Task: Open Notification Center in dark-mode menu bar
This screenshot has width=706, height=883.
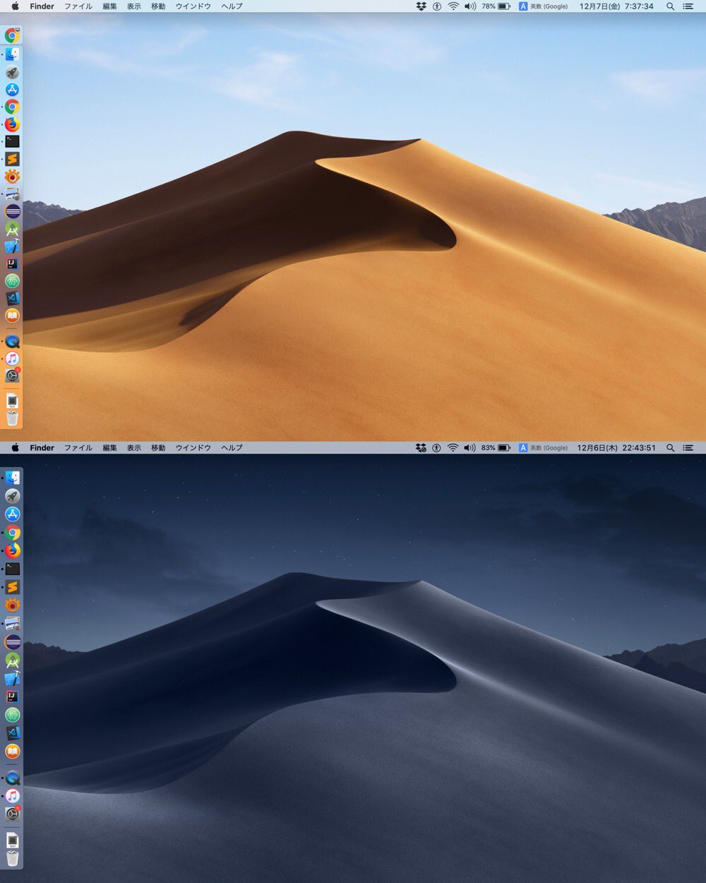Action: click(688, 448)
